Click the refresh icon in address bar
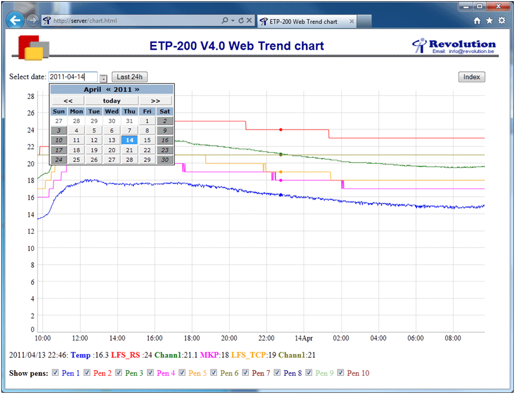515x394 pixels. click(241, 21)
